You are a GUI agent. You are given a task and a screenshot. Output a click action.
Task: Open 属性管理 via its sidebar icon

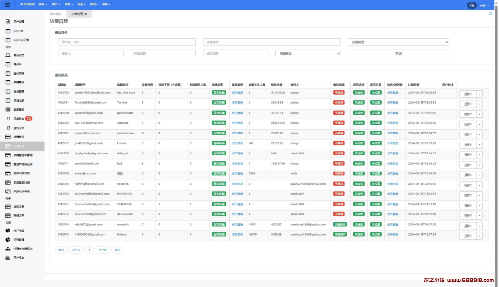8,74
